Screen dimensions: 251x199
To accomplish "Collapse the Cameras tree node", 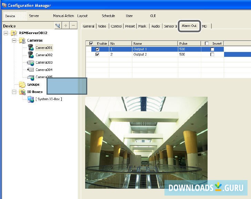I will [x=14, y=40].
